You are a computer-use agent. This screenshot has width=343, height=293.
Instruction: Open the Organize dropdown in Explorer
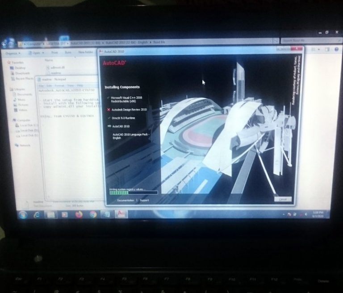[13, 53]
